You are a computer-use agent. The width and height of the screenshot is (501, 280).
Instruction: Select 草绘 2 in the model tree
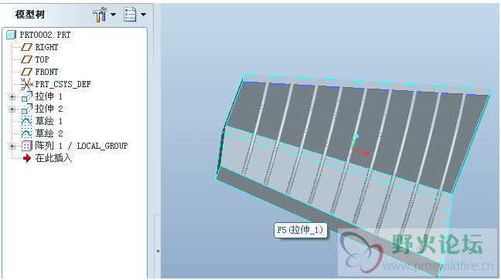click(x=49, y=133)
